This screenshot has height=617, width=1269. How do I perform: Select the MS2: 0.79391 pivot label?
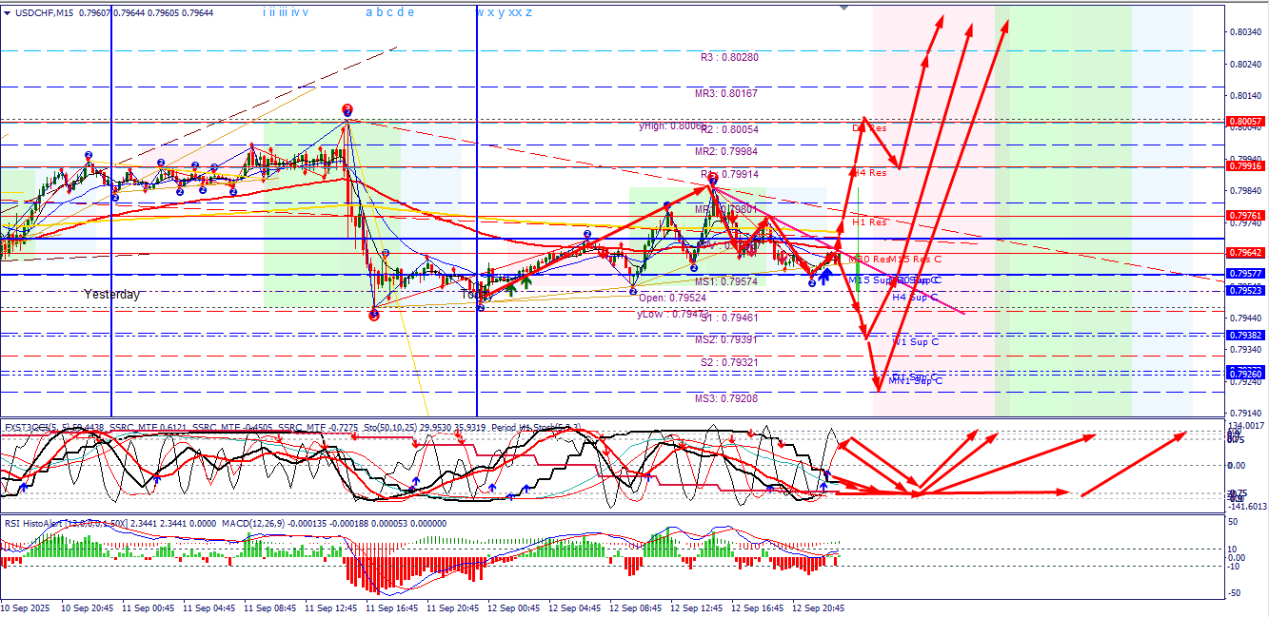[x=725, y=339]
